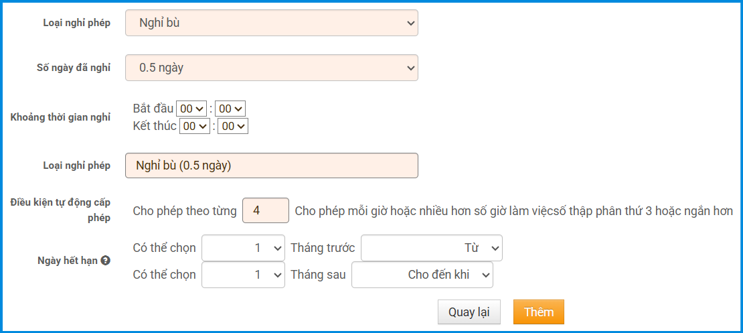Viewport: 743px width, 333px height.
Task: Click the Bắt đầu label text
Action: coord(153,109)
